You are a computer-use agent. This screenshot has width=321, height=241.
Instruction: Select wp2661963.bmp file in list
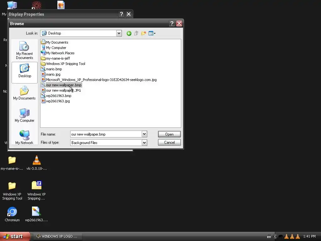click(56, 95)
